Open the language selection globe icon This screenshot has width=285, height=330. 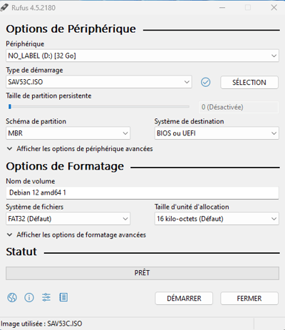pos(12,297)
